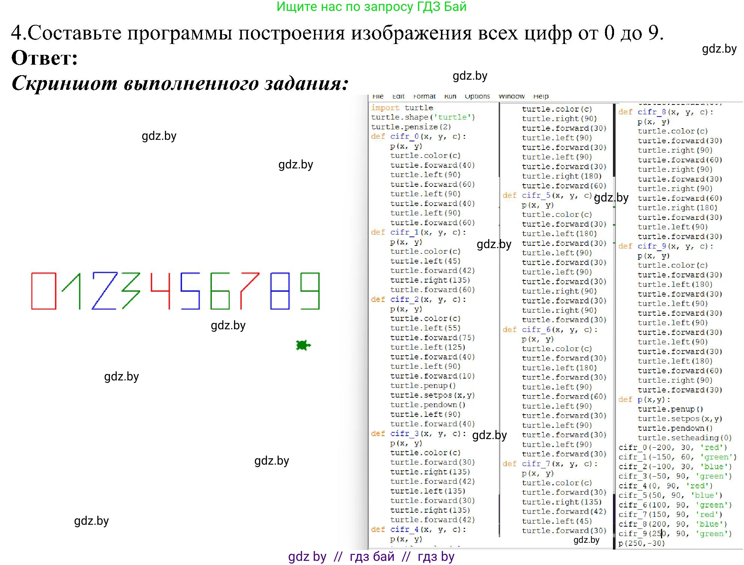744x565 pixels.
Task: Click a gdz.by watermark link
Action: [159, 136]
